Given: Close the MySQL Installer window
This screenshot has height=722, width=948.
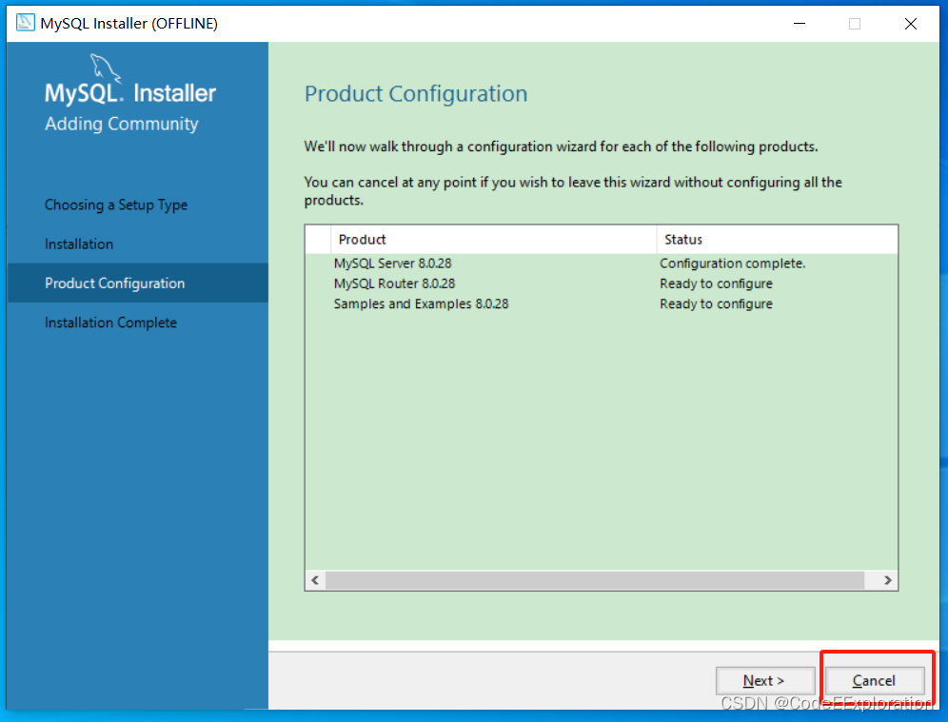Looking at the screenshot, I should pyautogui.click(x=911, y=24).
